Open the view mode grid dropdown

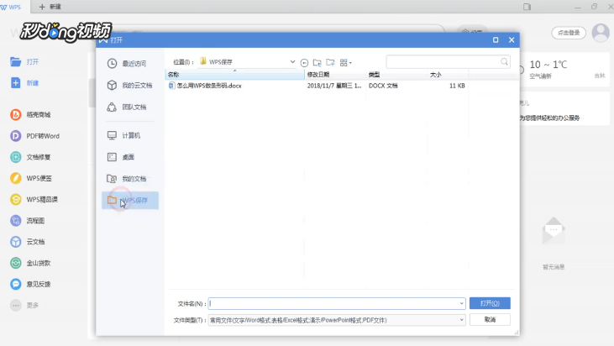(x=346, y=63)
